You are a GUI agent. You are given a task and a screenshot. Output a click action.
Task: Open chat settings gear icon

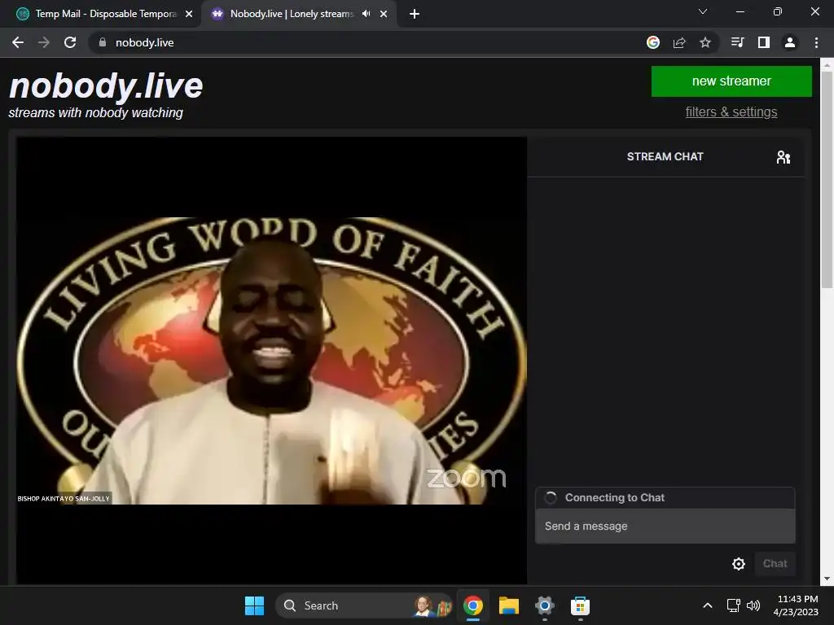click(x=738, y=564)
